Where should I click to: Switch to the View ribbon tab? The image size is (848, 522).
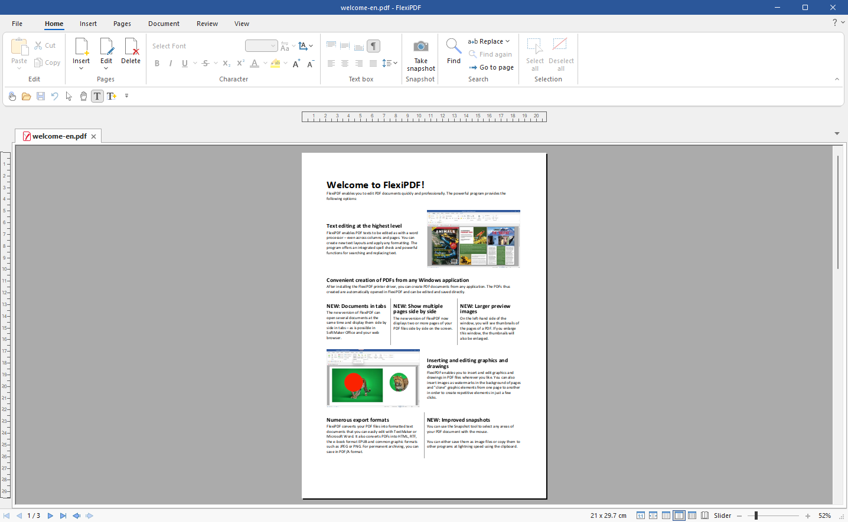242,24
